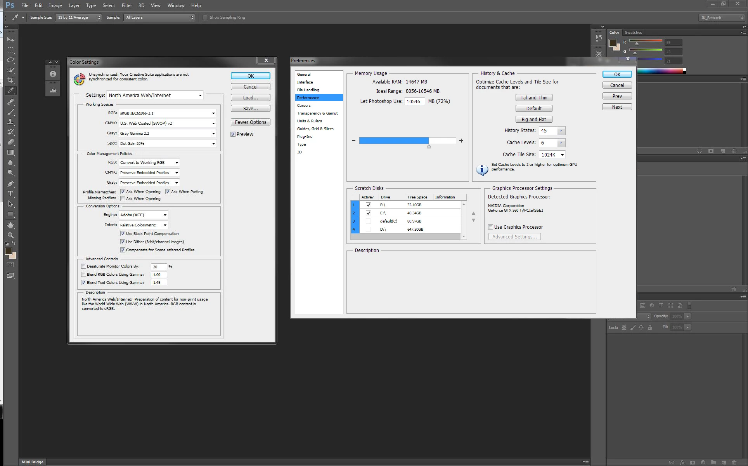Open the Filter menu
The height and width of the screenshot is (466, 748).
(x=126, y=5)
